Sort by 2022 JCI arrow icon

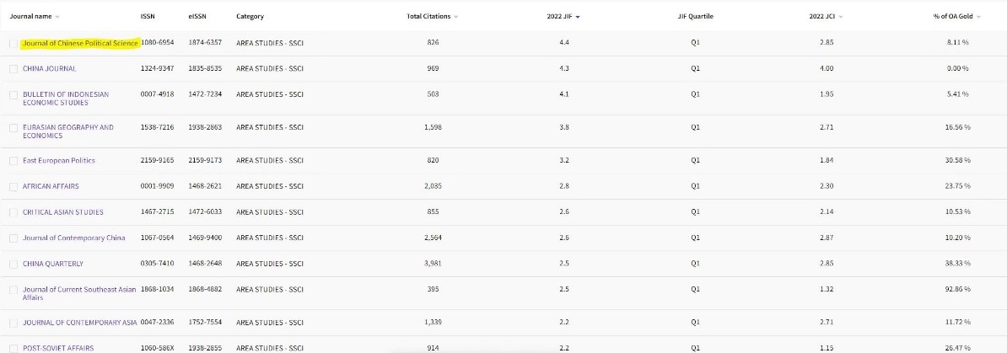click(842, 17)
